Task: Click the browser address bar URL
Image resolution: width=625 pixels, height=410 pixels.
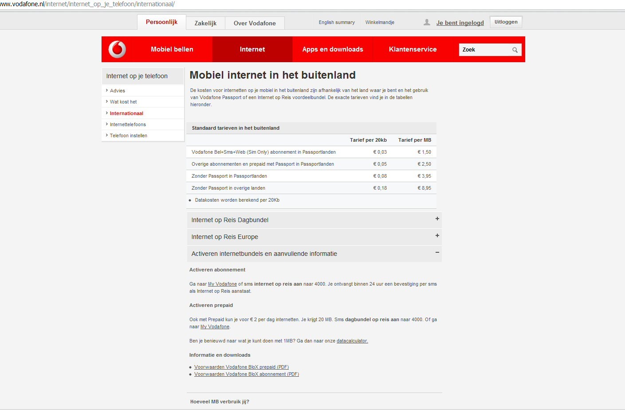Action: pyautogui.click(x=87, y=4)
